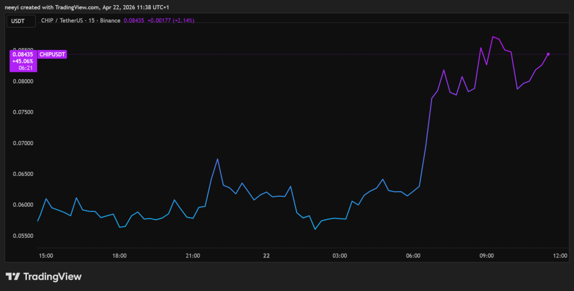Viewport: 574px width, 291px height.
Task: Click the 0.07000 price axis label
Action: pyautogui.click(x=23, y=143)
